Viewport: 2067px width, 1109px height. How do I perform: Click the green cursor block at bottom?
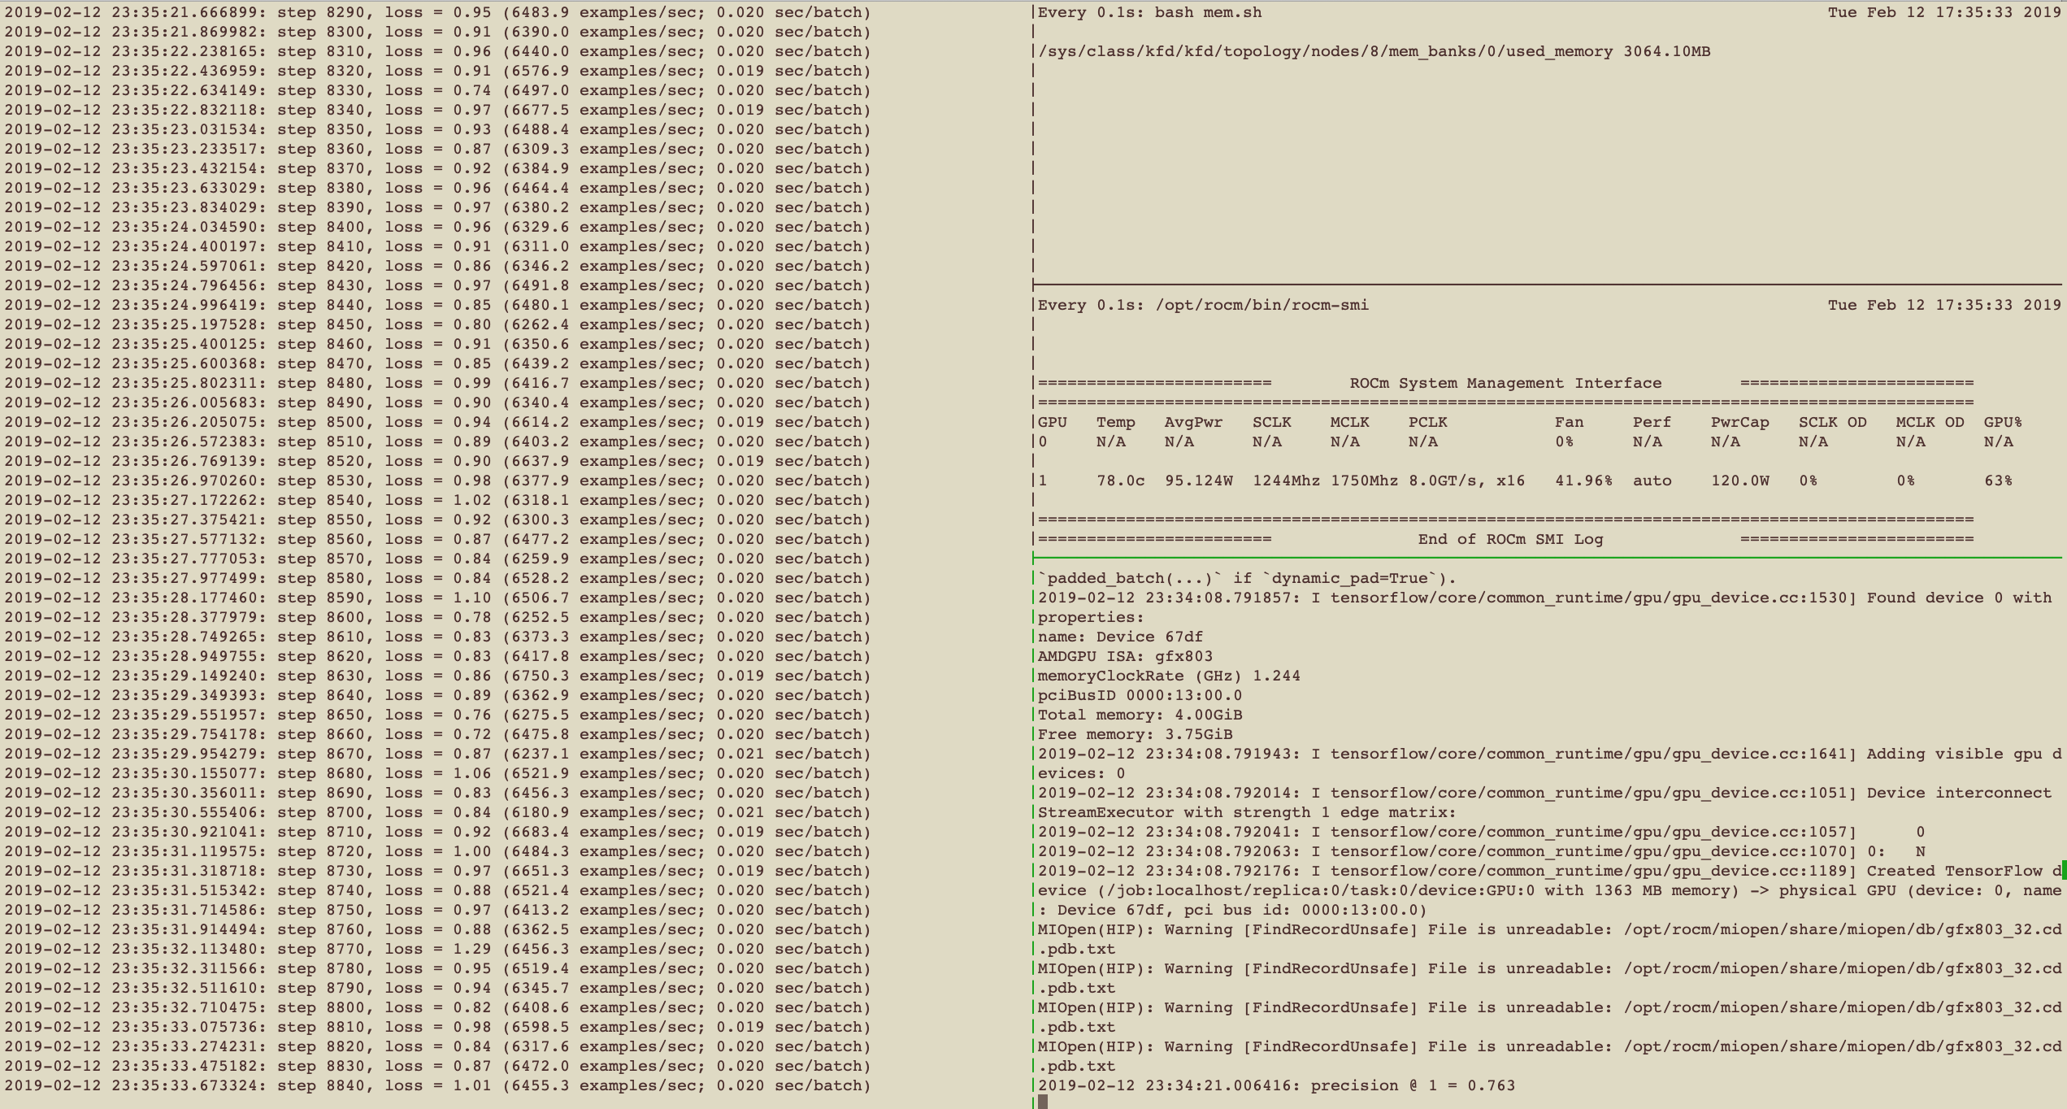click(1043, 1103)
